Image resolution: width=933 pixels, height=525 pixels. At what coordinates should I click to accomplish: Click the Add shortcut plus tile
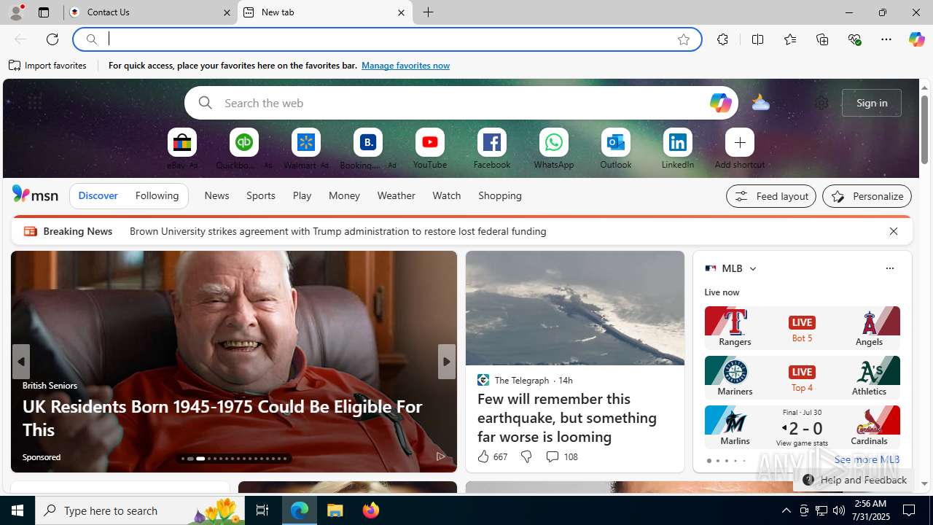[740, 143]
